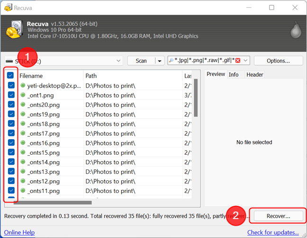The height and width of the screenshot is (238, 307).
Task: Sort by the Filename column header
Action: [51, 76]
